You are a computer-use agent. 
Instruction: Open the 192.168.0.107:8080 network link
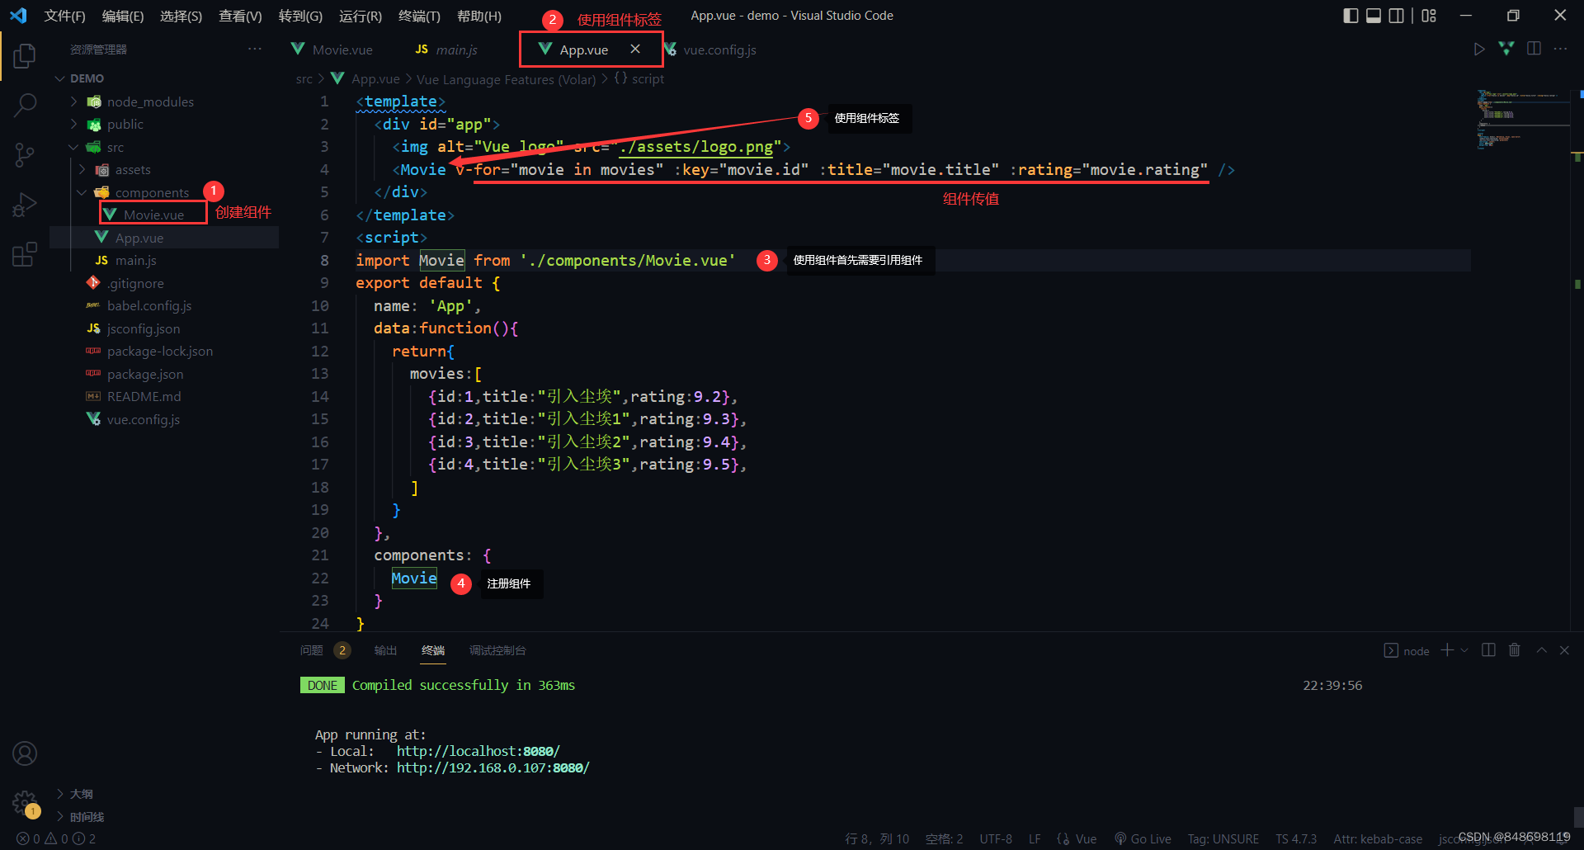(493, 767)
